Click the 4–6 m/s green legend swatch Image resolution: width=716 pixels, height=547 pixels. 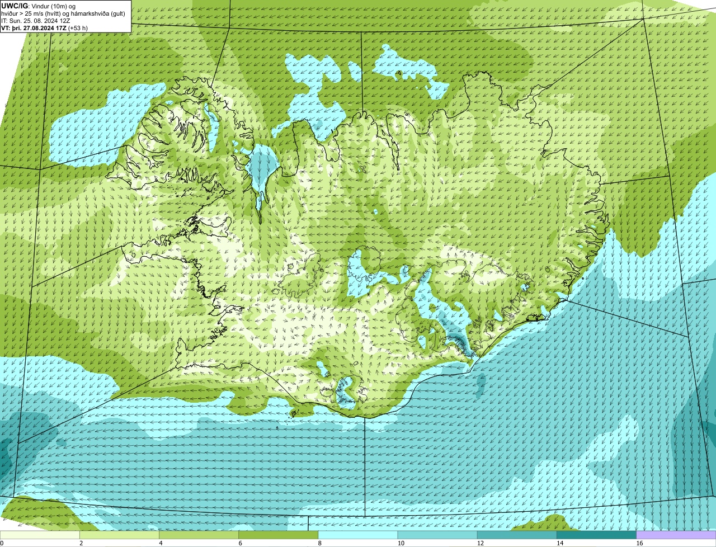click(199, 535)
